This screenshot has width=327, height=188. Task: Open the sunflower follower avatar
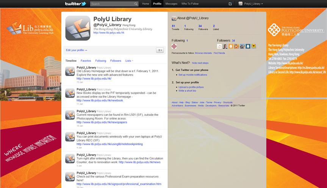coord(253,46)
